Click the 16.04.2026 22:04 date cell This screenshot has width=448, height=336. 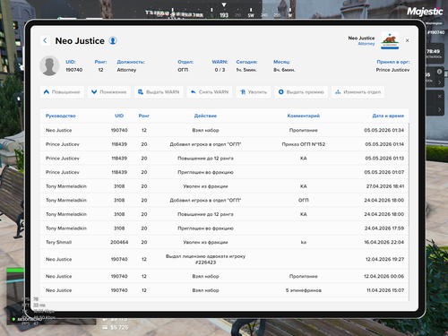[x=384, y=242]
